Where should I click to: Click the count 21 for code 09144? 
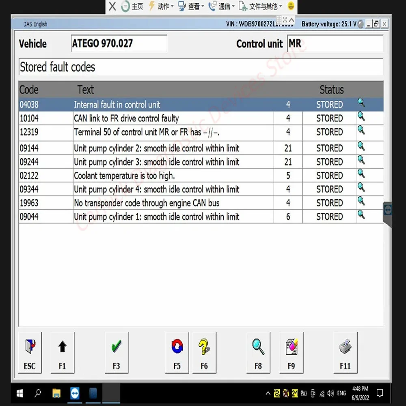[x=288, y=148]
